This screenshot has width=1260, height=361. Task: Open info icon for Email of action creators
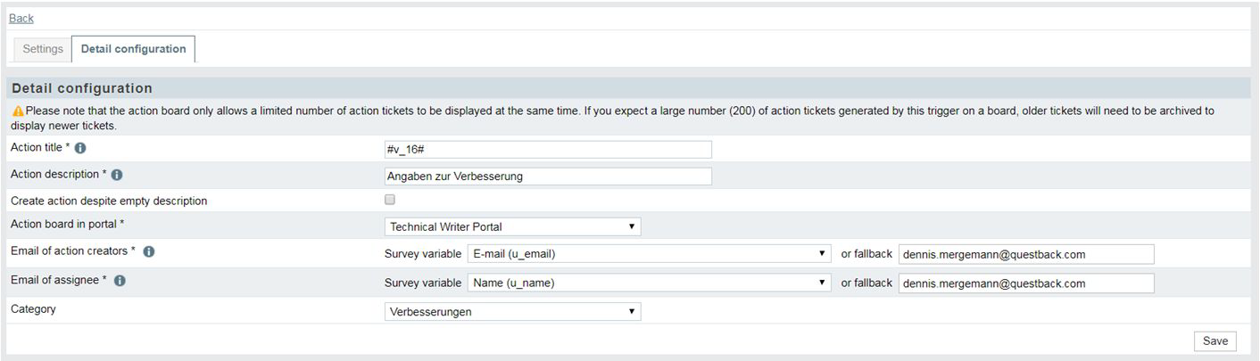(149, 252)
